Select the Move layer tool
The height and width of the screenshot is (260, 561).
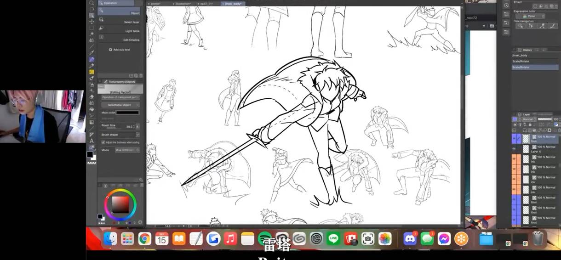tap(92, 22)
